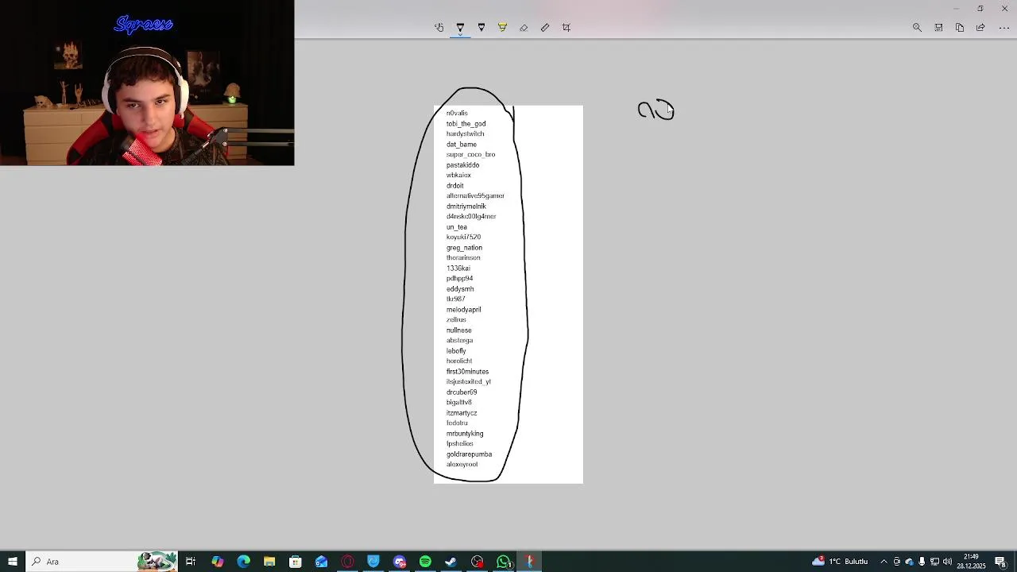The width and height of the screenshot is (1017, 572).
Task: Open the Action Center notifications
Action: pyautogui.click(x=1000, y=562)
